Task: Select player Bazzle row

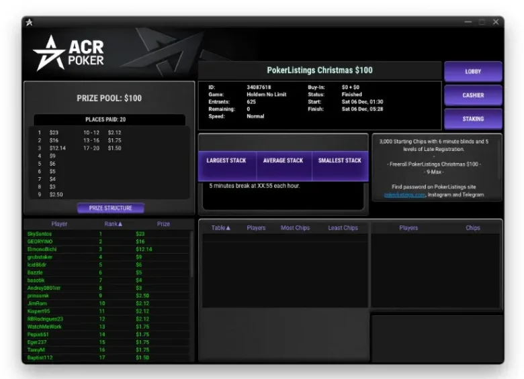Action: coord(108,272)
